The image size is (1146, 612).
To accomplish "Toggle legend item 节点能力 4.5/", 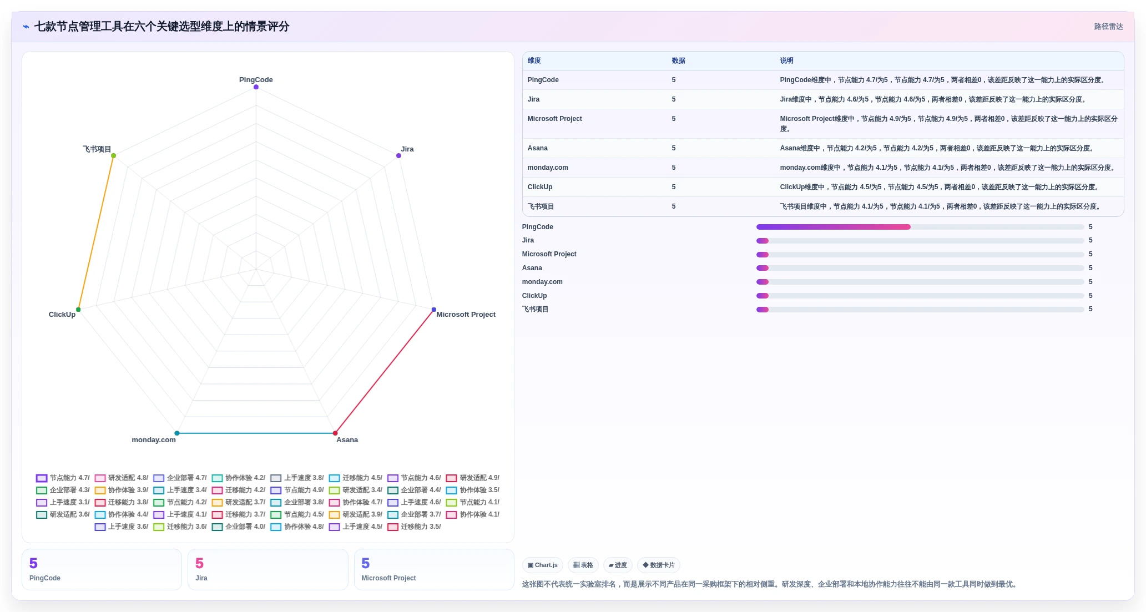I will (297, 515).
